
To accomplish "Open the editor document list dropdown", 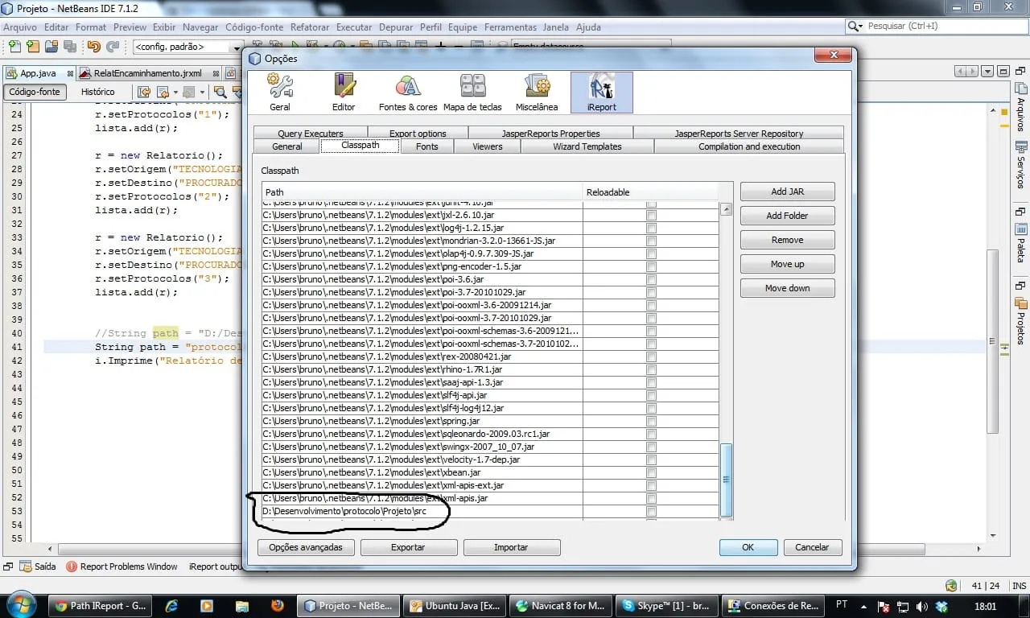I will (988, 72).
